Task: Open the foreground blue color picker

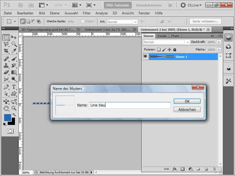Action: click(8, 118)
